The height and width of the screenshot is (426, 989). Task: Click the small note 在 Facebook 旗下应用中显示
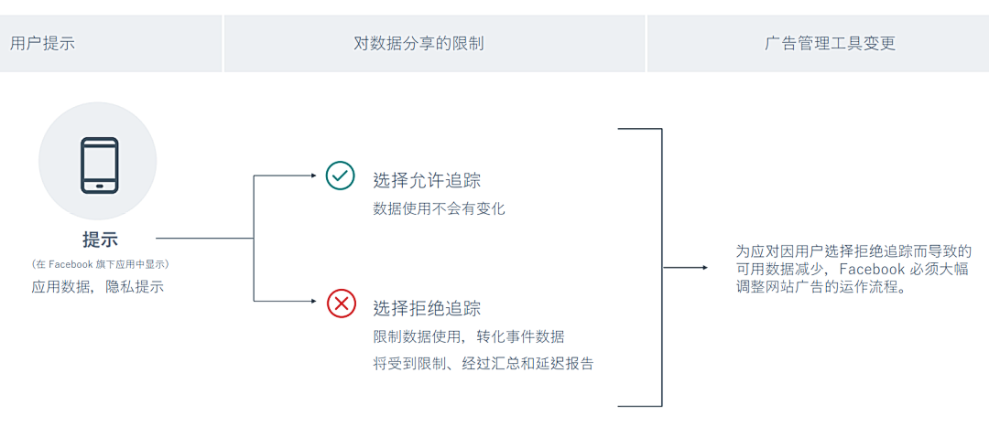tap(100, 264)
